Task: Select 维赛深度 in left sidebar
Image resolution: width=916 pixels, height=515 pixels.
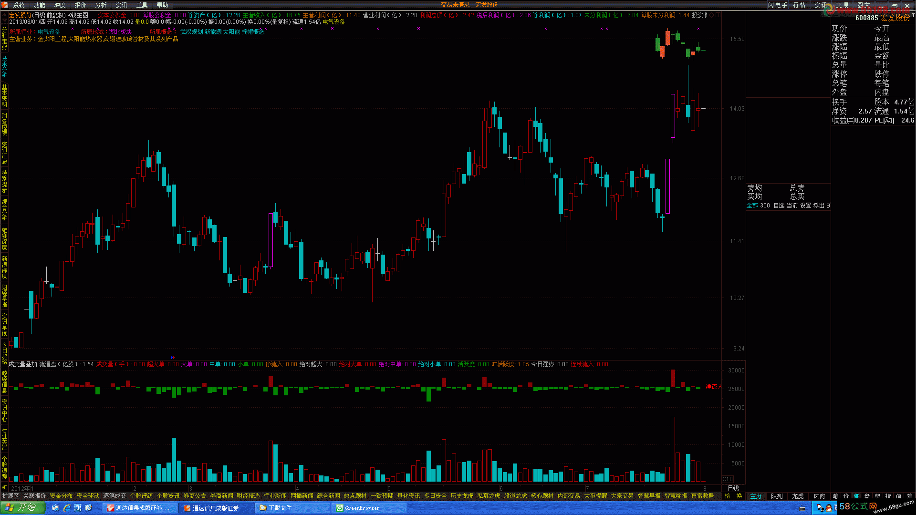Action: (x=4, y=238)
